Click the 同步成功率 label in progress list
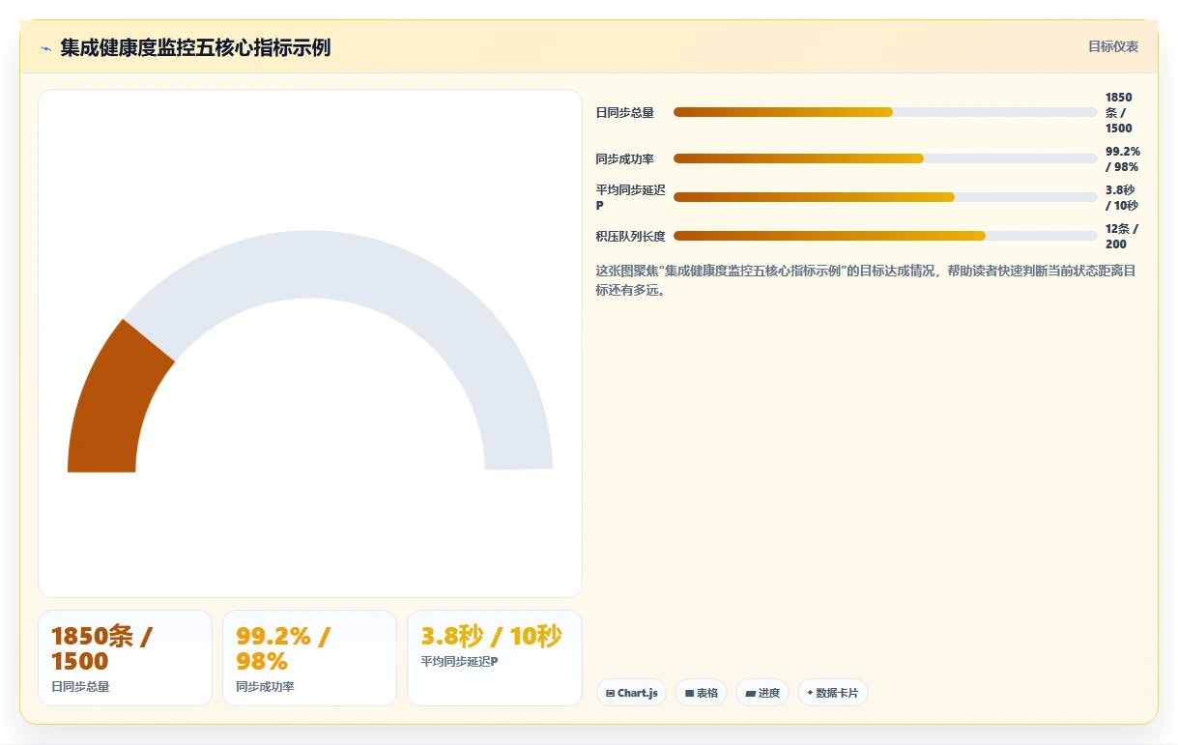This screenshot has height=745, width=1178. click(x=625, y=159)
